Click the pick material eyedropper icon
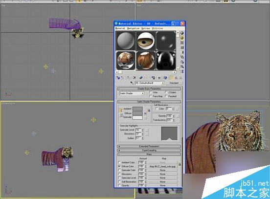270x199 pixels. [132, 83]
